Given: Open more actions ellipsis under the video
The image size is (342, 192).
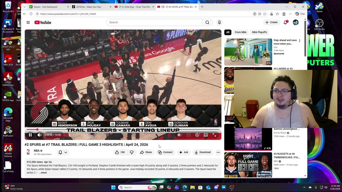Looking at the screenshot, I should tap(218, 152).
